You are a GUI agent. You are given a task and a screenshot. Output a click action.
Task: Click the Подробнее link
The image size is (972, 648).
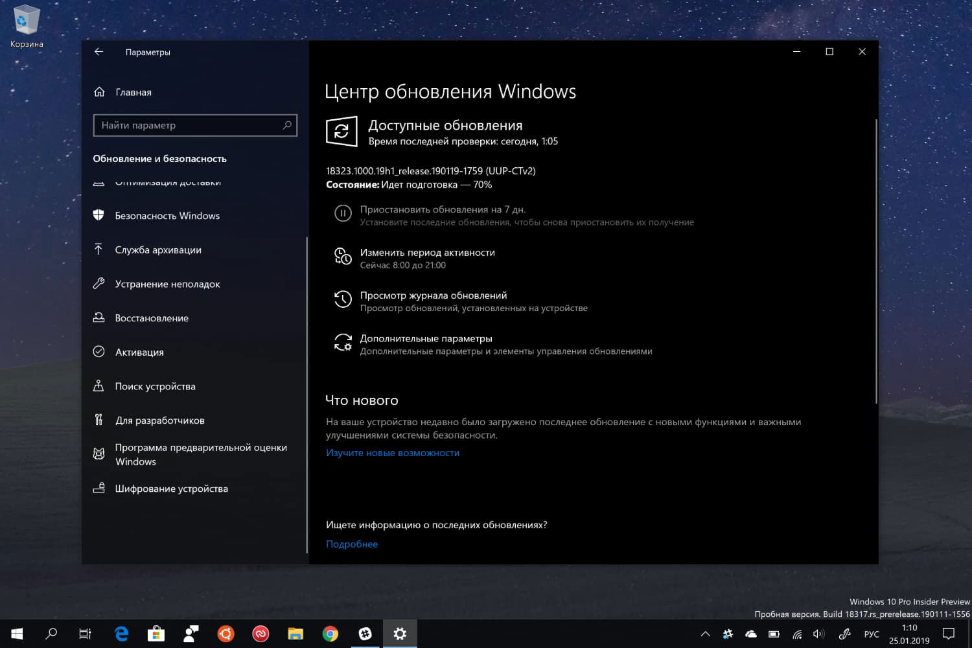click(x=351, y=544)
